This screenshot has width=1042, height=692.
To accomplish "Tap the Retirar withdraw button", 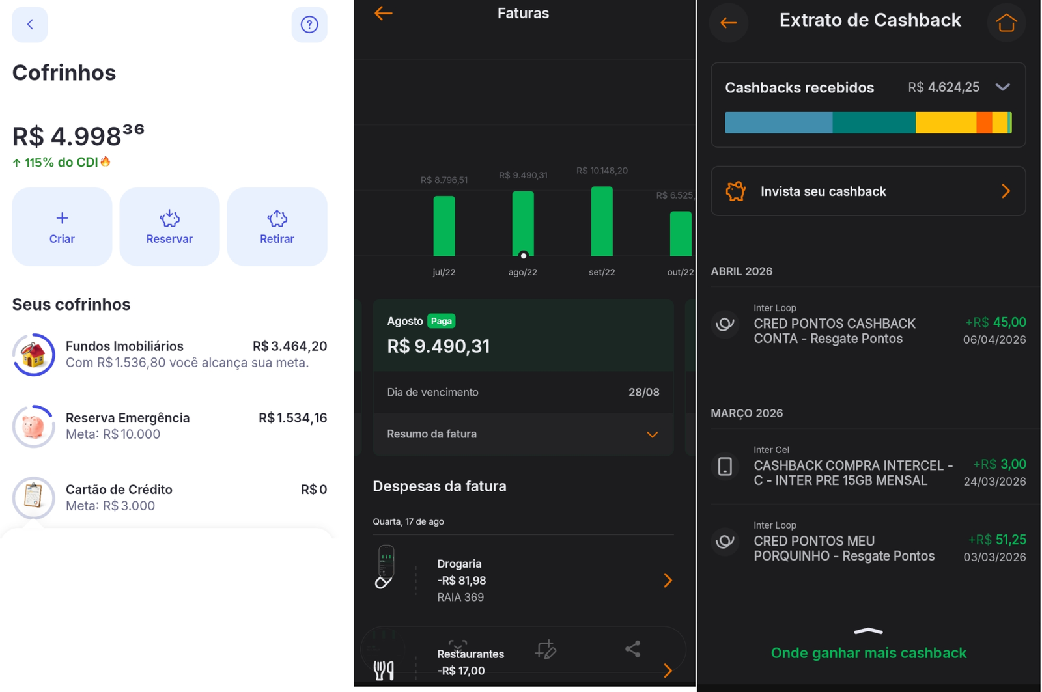I will pos(277,227).
